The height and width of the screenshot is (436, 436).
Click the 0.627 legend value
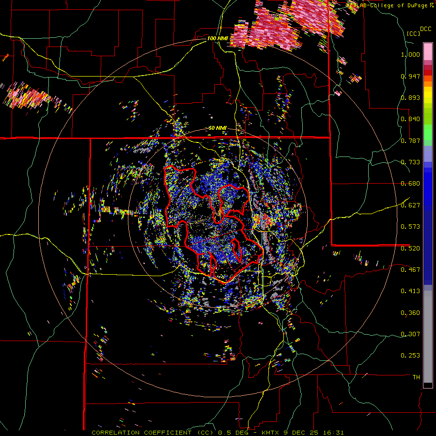tap(410, 205)
